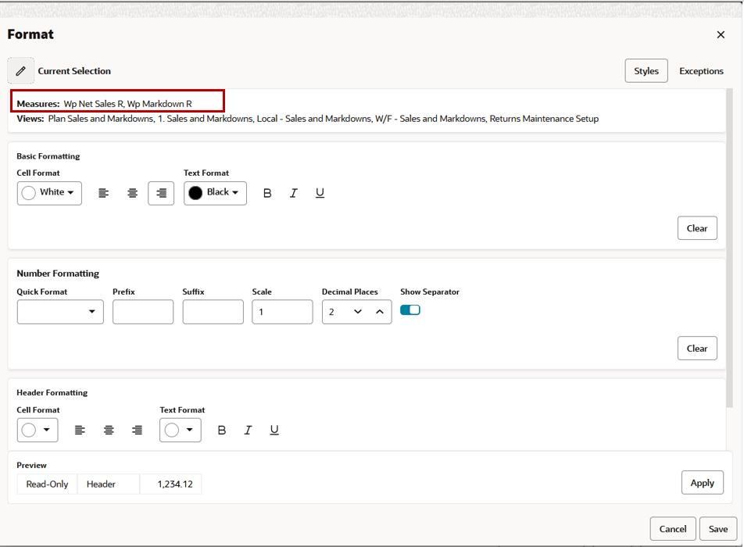744x547 pixels.
Task: Switch to the Exceptions tab
Action: click(701, 70)
